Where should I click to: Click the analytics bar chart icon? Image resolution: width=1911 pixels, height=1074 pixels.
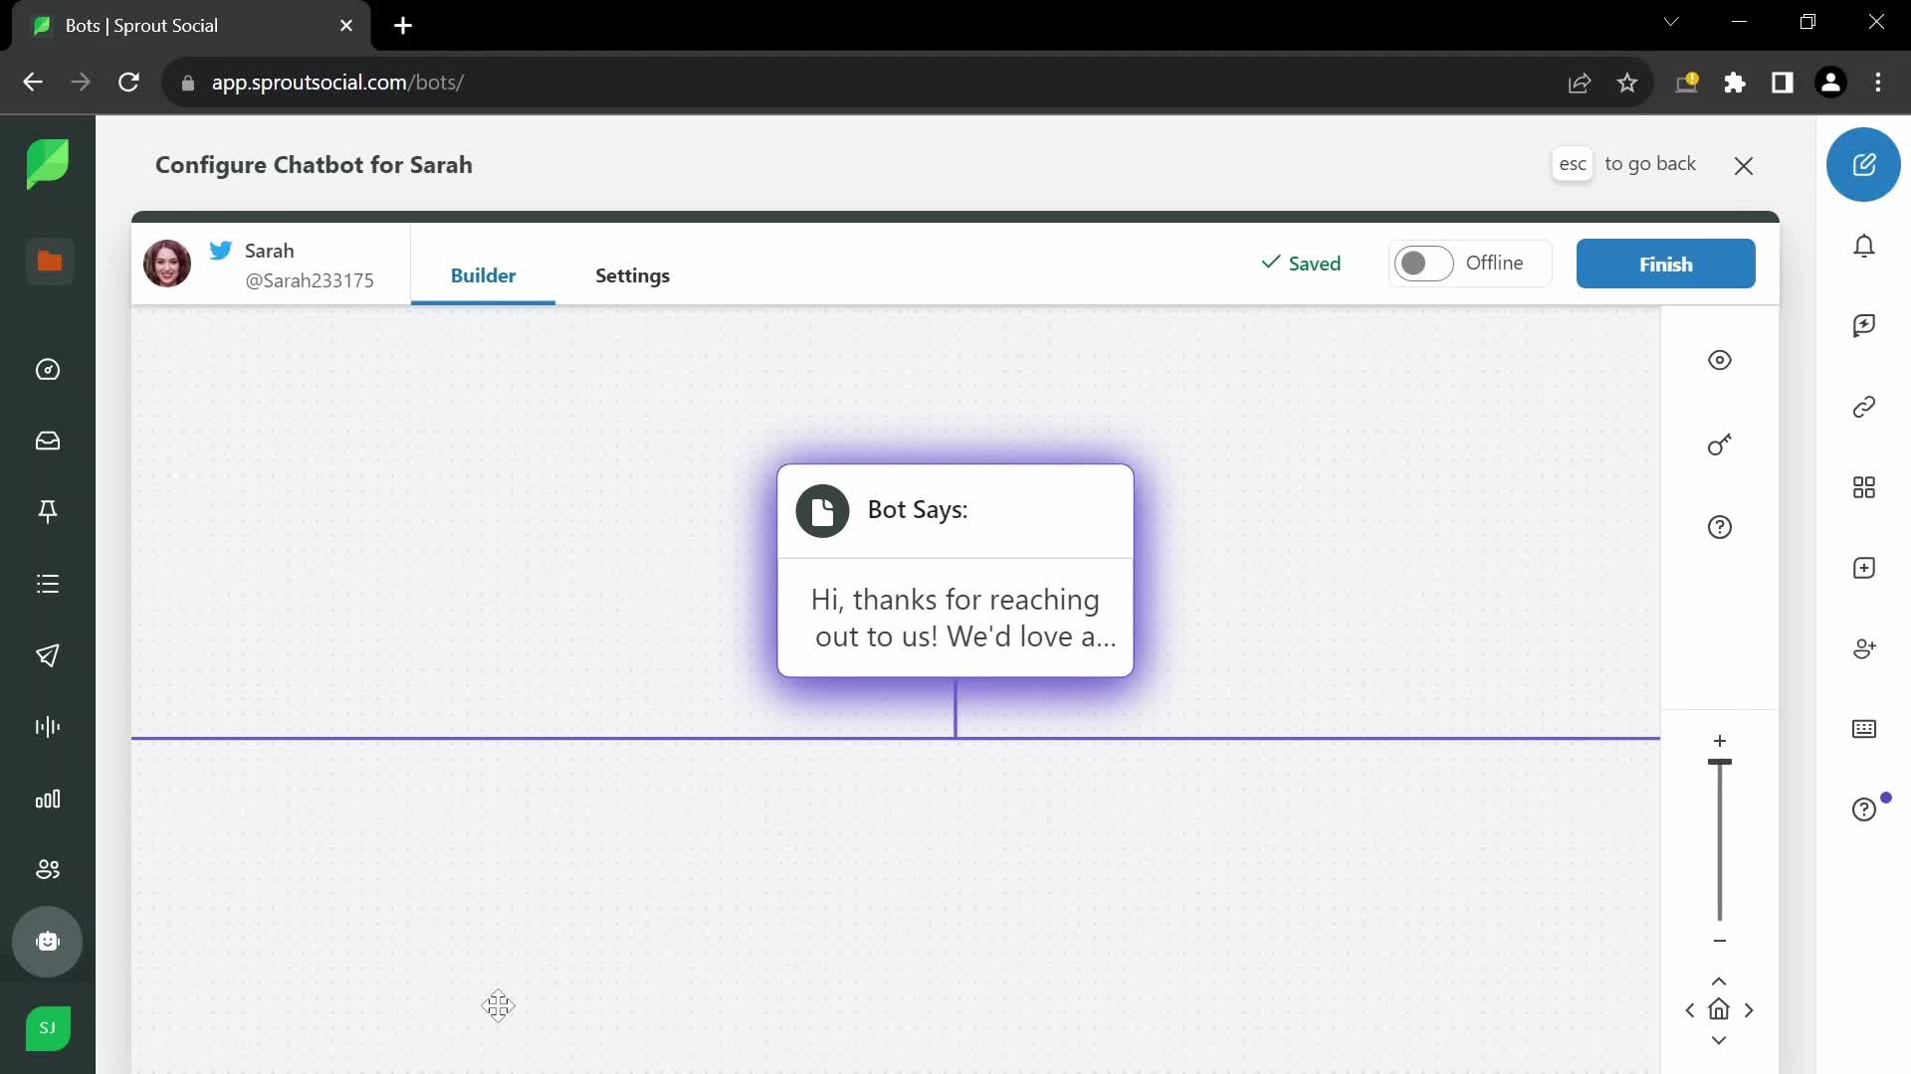49,798
